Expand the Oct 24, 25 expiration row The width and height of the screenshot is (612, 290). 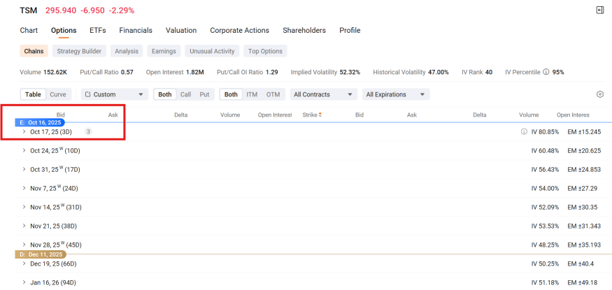(x=24, y=150)
